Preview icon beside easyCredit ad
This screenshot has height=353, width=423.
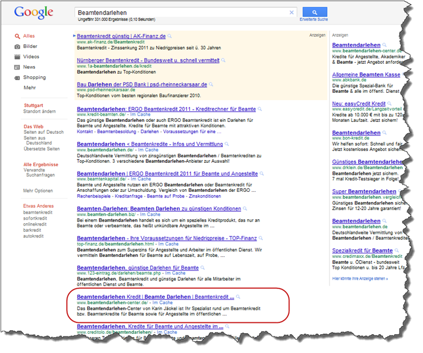click(x=389, y=104)
